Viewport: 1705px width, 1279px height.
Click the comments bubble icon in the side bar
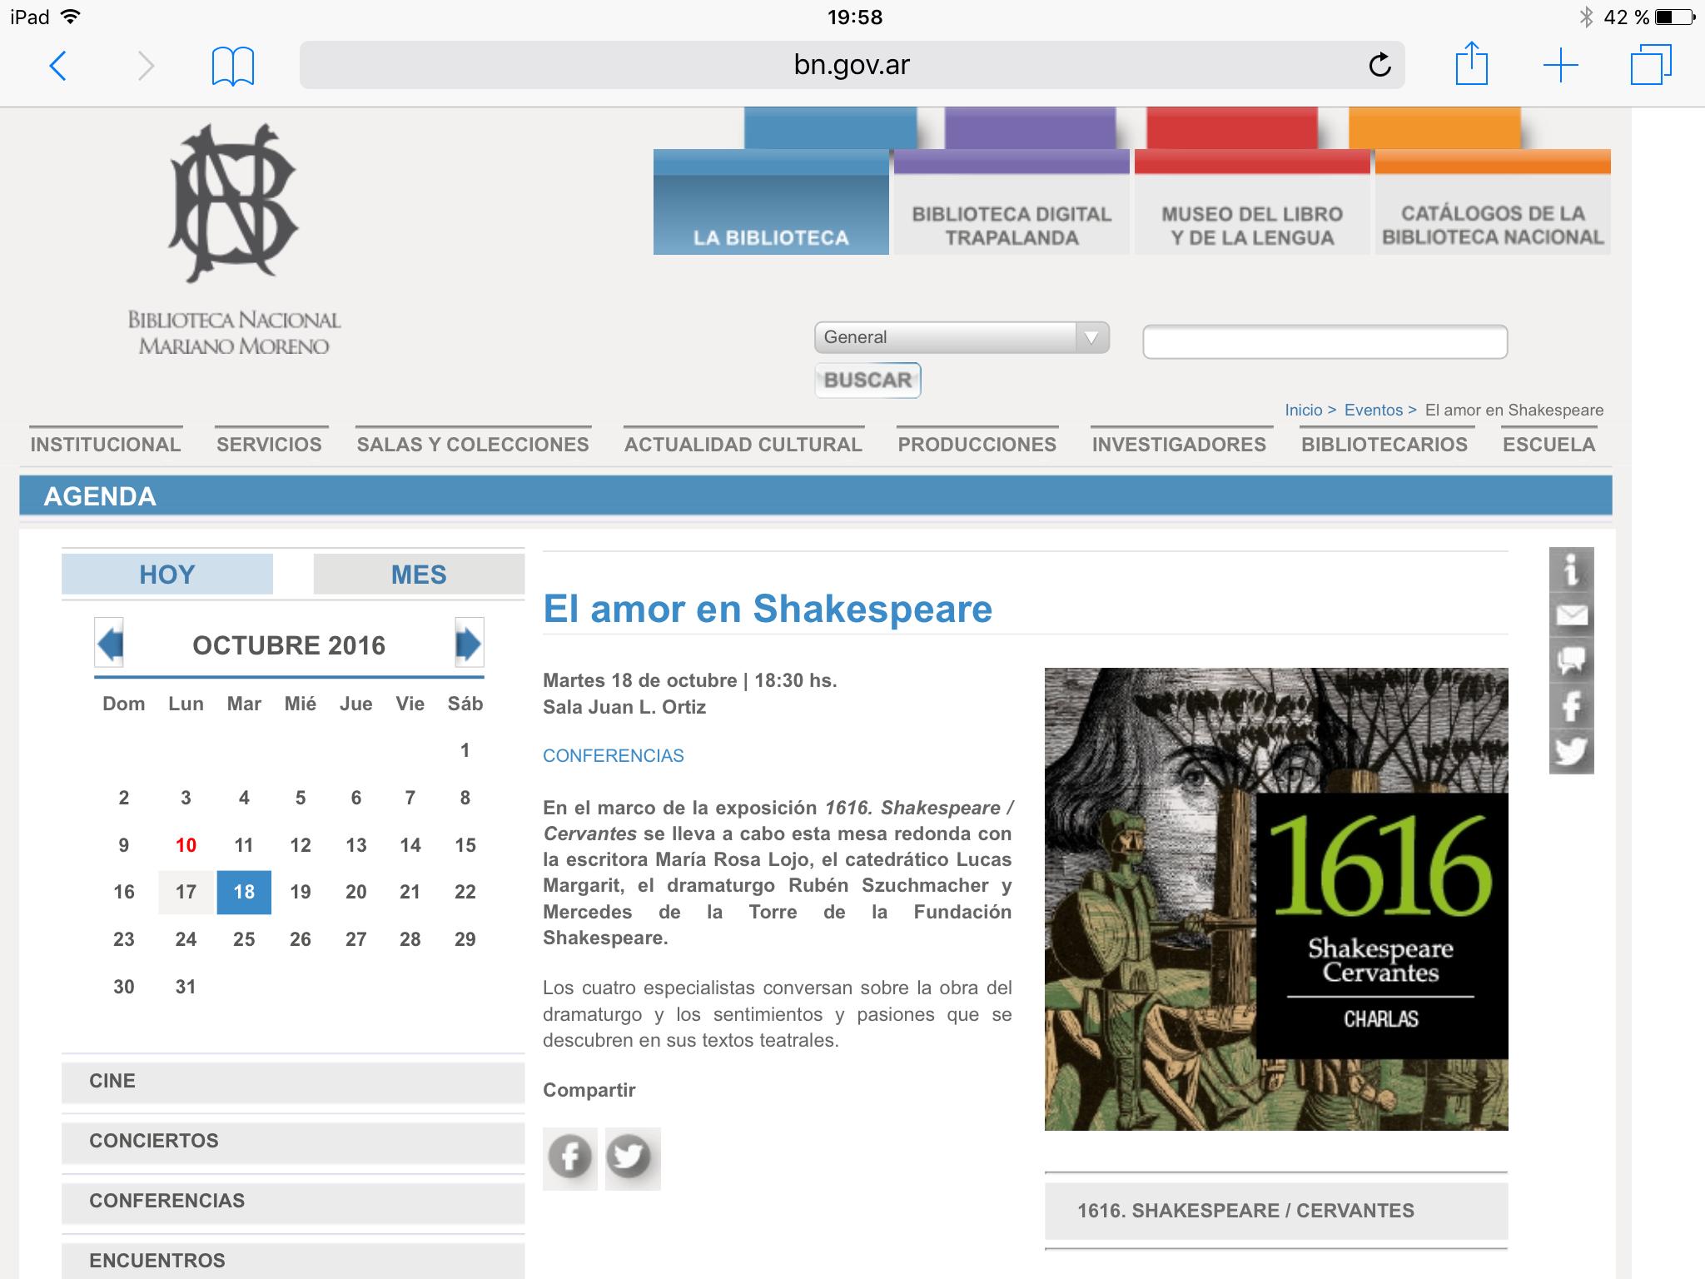pyautogui.click(x=1571, y=661)
